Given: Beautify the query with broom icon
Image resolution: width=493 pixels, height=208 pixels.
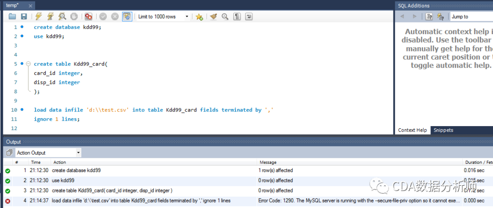Looking at the screenshot, I should tap(214, 17).
